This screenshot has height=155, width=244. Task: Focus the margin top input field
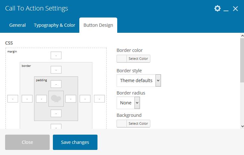tap(56, 55)
